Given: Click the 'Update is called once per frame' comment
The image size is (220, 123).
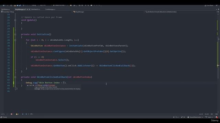Looking at the screenshot, I should 42,17.
